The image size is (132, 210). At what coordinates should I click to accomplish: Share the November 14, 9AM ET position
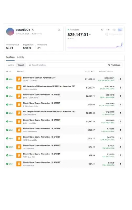[120, 121]
